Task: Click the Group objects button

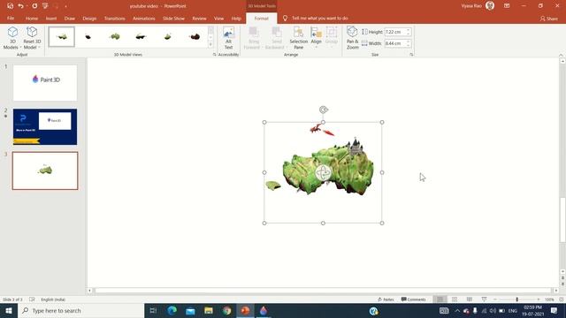Action: click(x=331, y=38)
